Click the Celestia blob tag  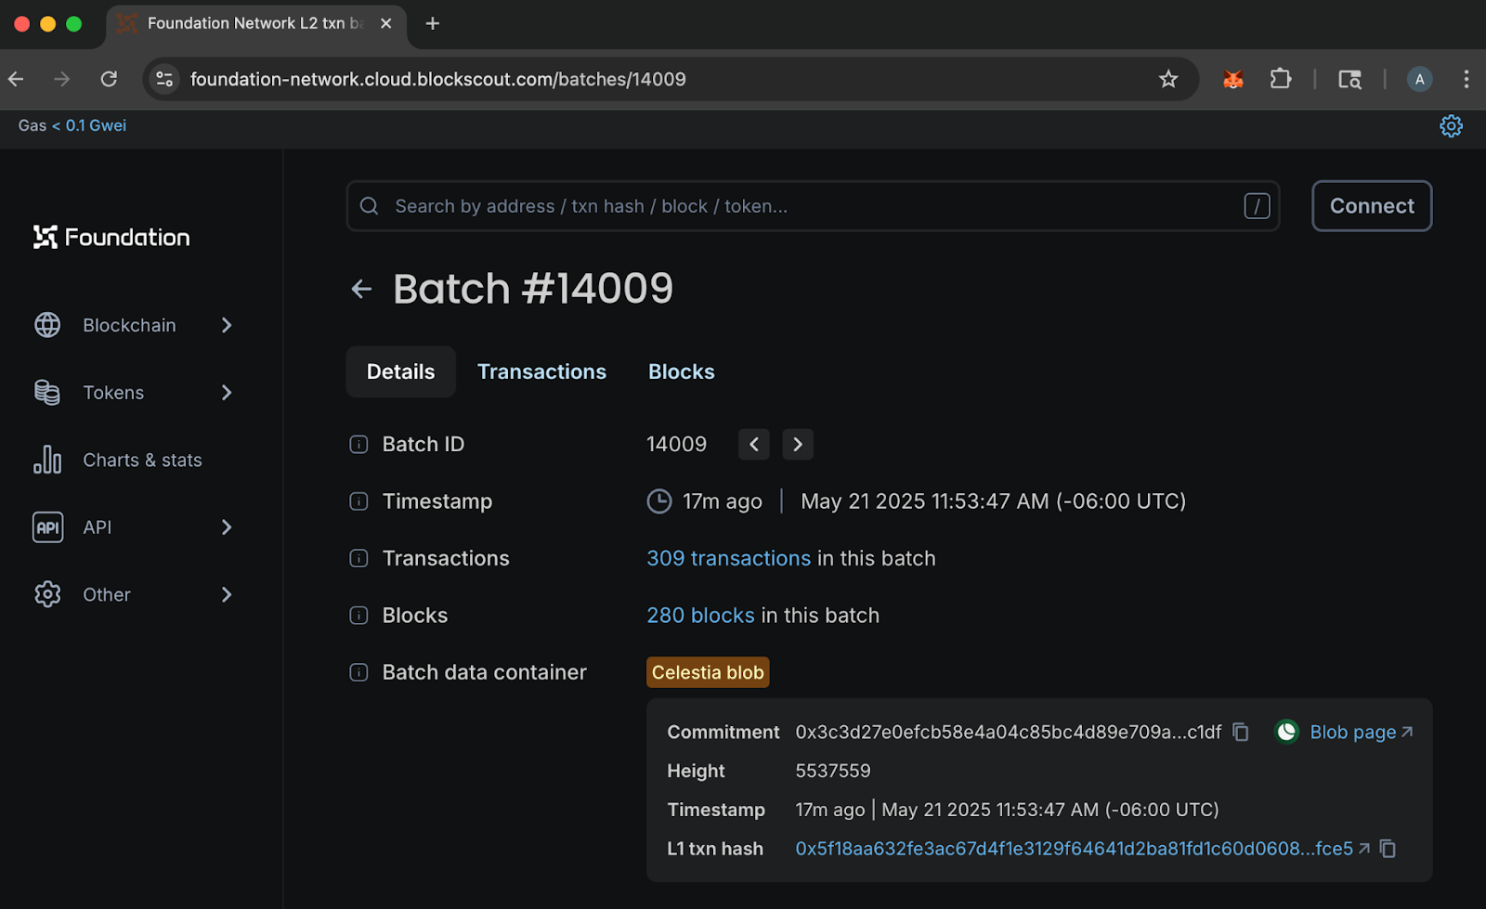tap(708, 672)
